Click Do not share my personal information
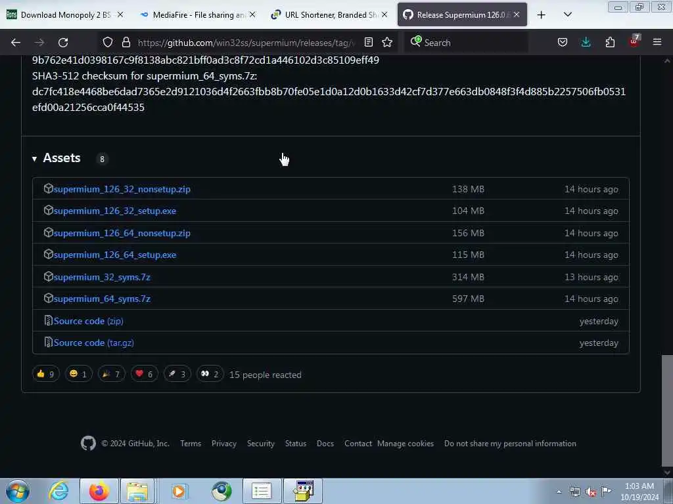This screenshot has width=673, height=504. [510, 444]
